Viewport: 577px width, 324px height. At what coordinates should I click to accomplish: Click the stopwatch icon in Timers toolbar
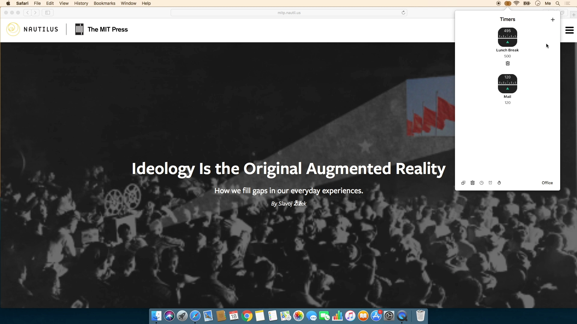(499, 183)
